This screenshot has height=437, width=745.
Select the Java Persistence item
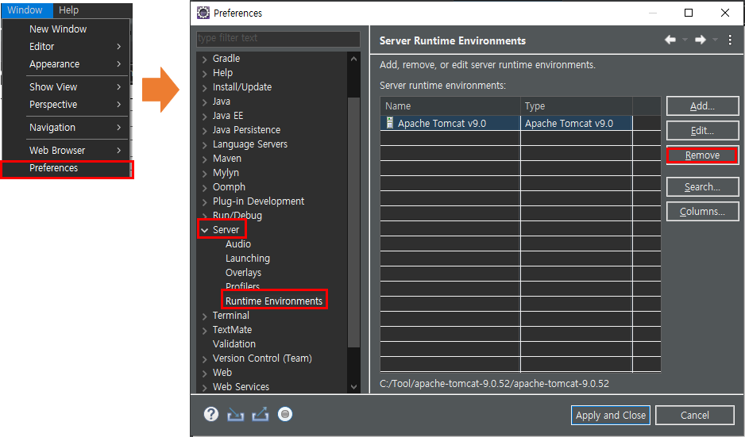pos(246,129)
